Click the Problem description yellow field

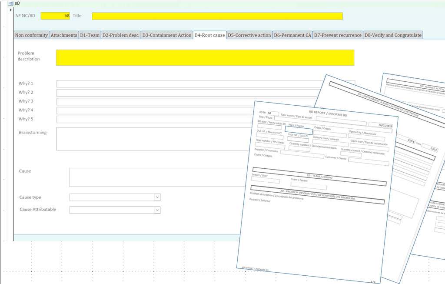point(205,58)
